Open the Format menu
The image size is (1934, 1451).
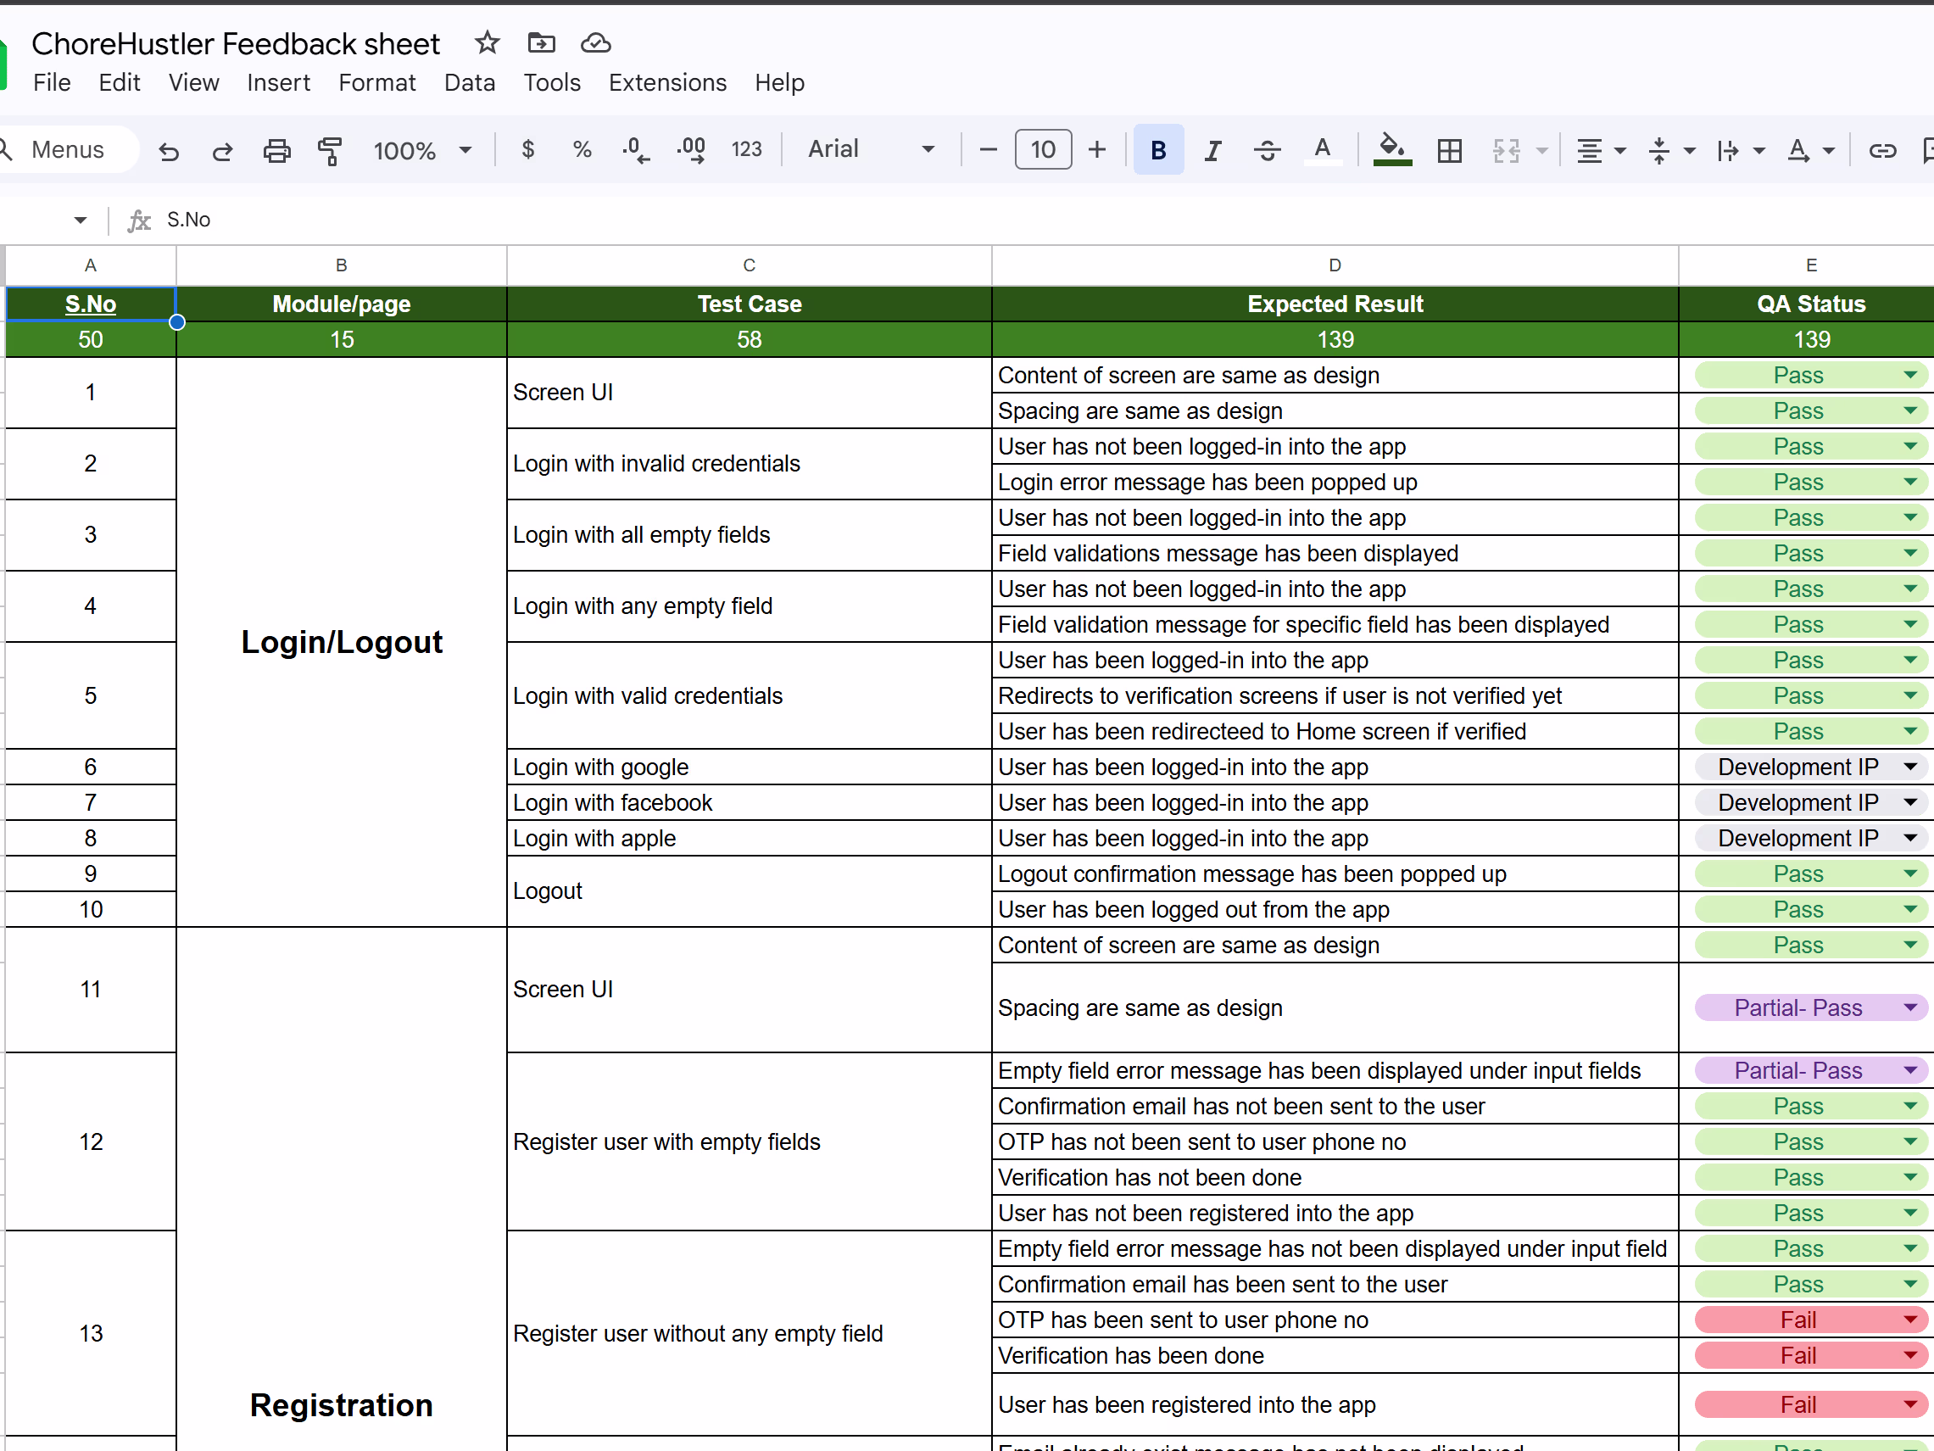[376, 82]
